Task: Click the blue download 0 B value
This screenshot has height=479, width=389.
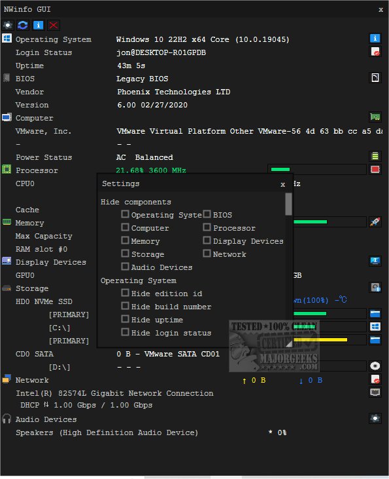Action: [311, 381]
